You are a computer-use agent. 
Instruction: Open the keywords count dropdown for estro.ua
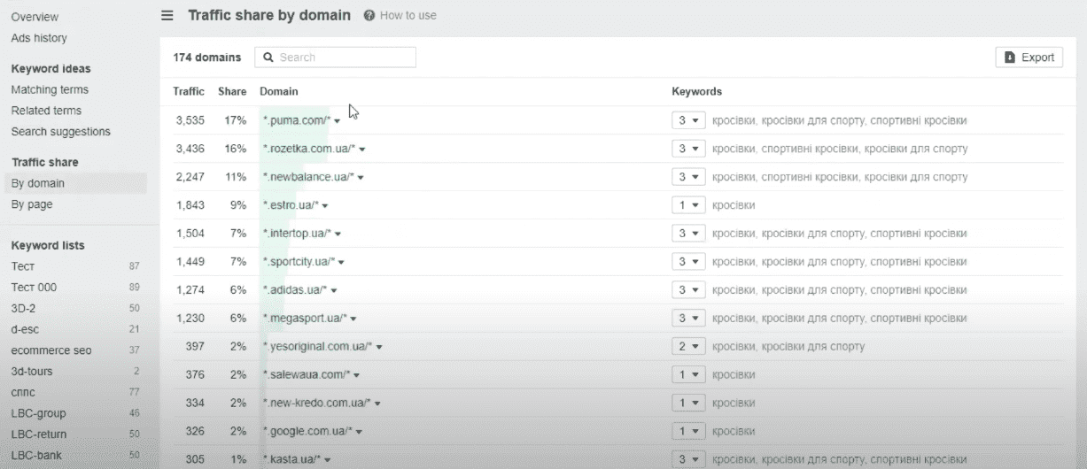tap(688, 205)
